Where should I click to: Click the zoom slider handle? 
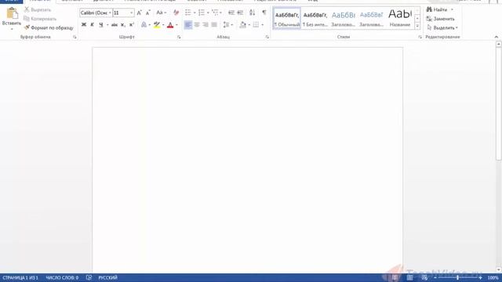coord(457,277)
